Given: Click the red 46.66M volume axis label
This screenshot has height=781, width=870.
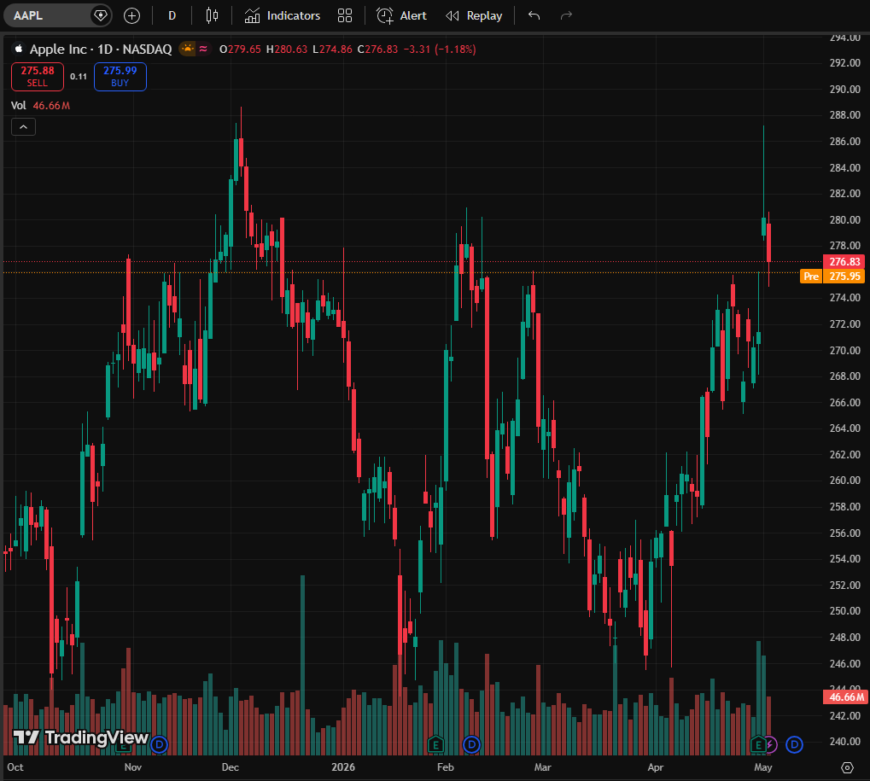Looking at the screenshot, I should tap(844, 697).
